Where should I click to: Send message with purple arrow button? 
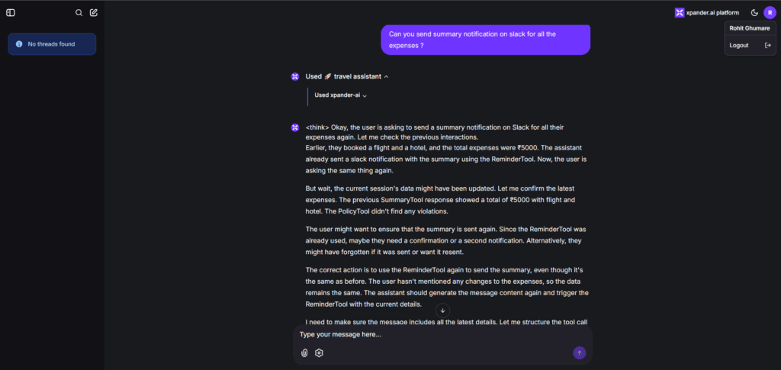point(579,352)
